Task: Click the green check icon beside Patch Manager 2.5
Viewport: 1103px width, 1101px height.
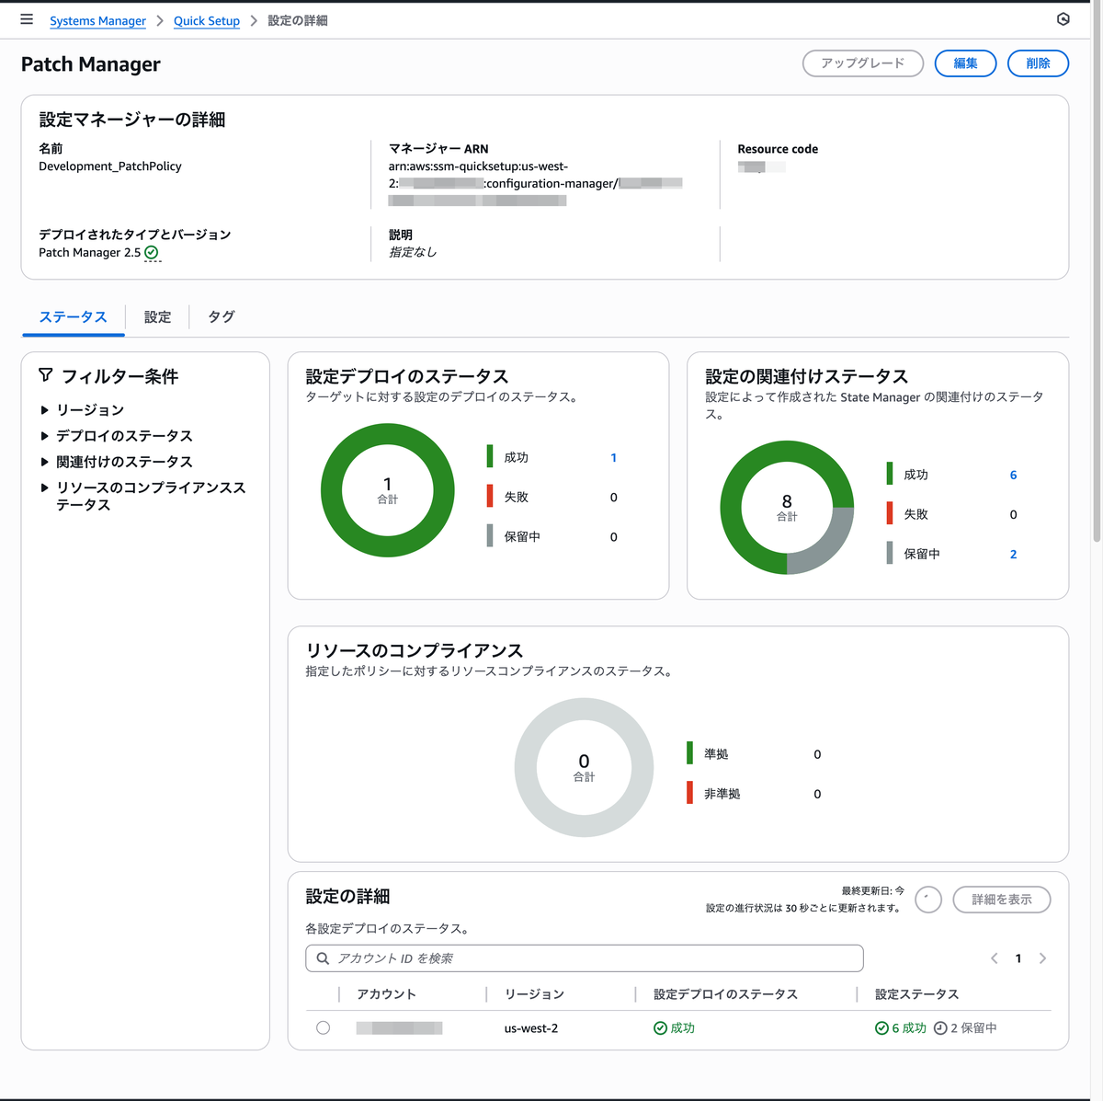Action: click(x=152, y=253)
